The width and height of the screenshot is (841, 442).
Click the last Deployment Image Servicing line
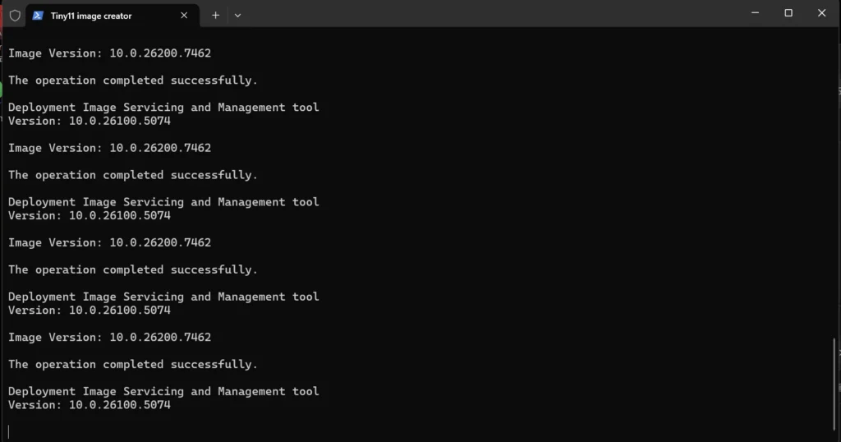click(x=163, y=391)
